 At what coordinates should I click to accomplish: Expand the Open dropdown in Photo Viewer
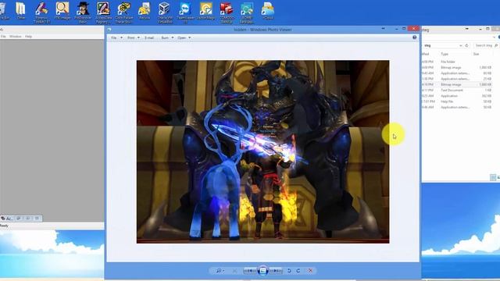184,37
